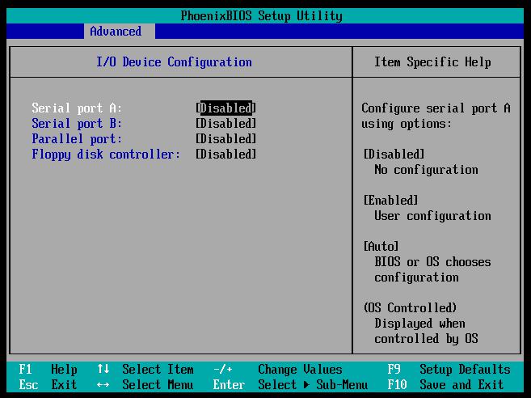Image resolution: width=531 pixels, height=398 pixels.
Task: Click 'Displayed when' help line
Action: click(x=419, y=324)
